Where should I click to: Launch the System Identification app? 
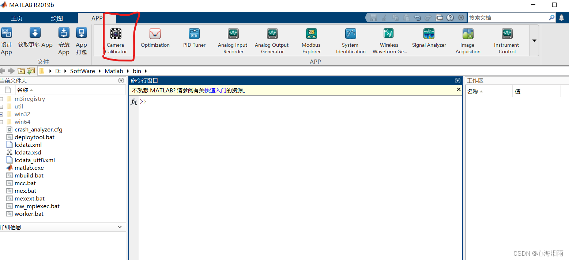pyautogui.click(x=350, y=41)
